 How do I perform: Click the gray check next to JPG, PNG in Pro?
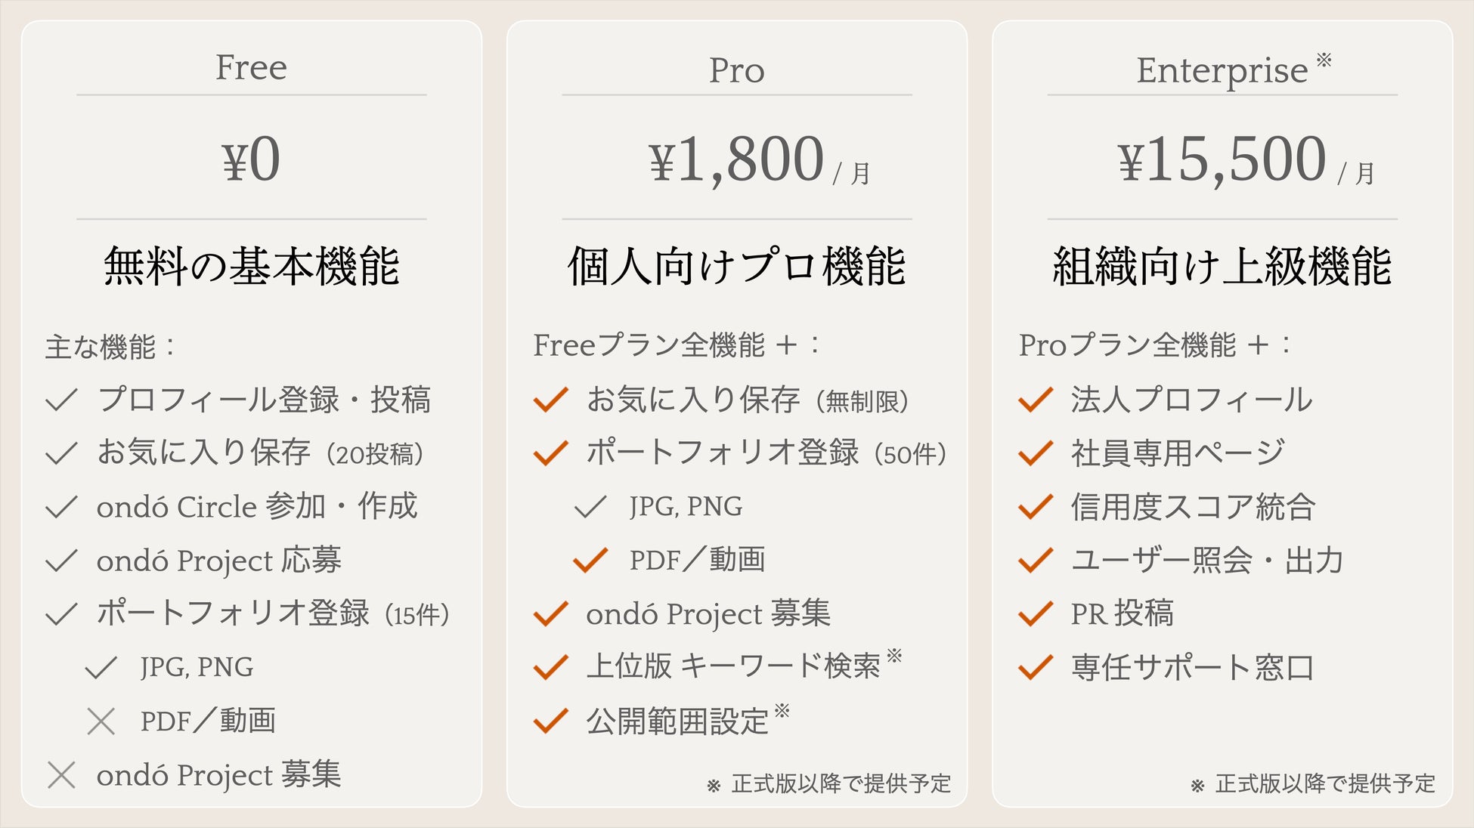(590, 507)
